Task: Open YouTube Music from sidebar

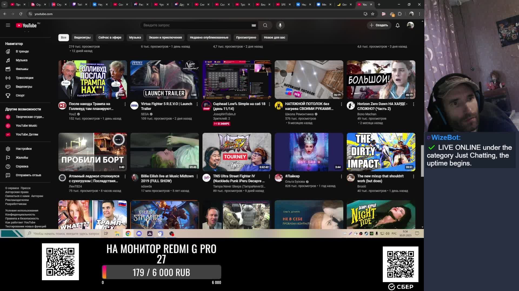Action: 26,126
